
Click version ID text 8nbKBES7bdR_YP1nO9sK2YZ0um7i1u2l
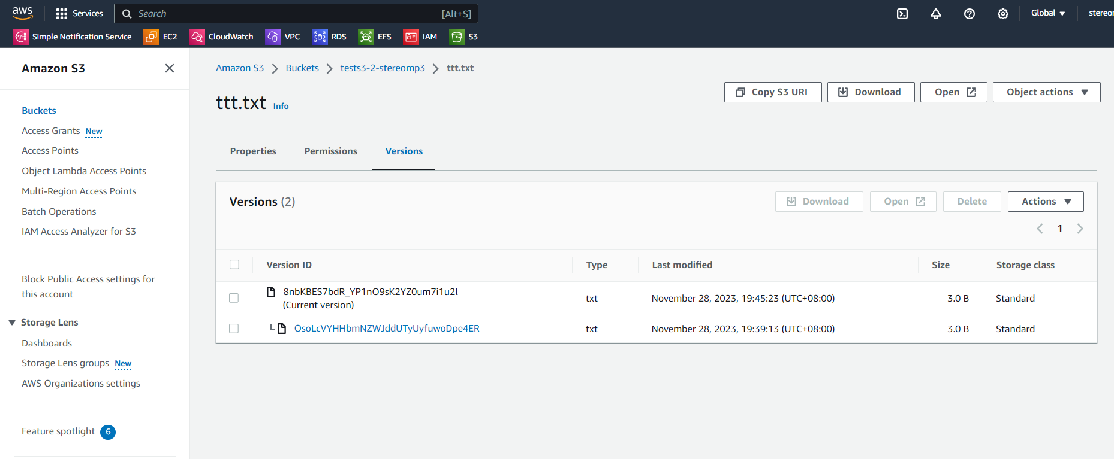coord(371,292)
